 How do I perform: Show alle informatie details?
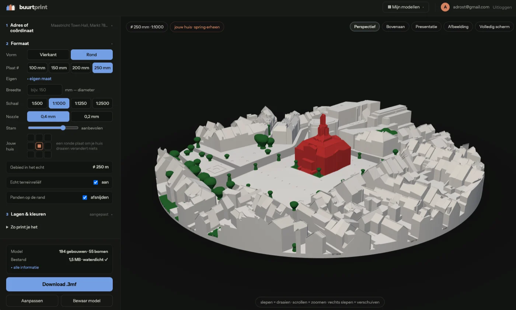[25, 267]
